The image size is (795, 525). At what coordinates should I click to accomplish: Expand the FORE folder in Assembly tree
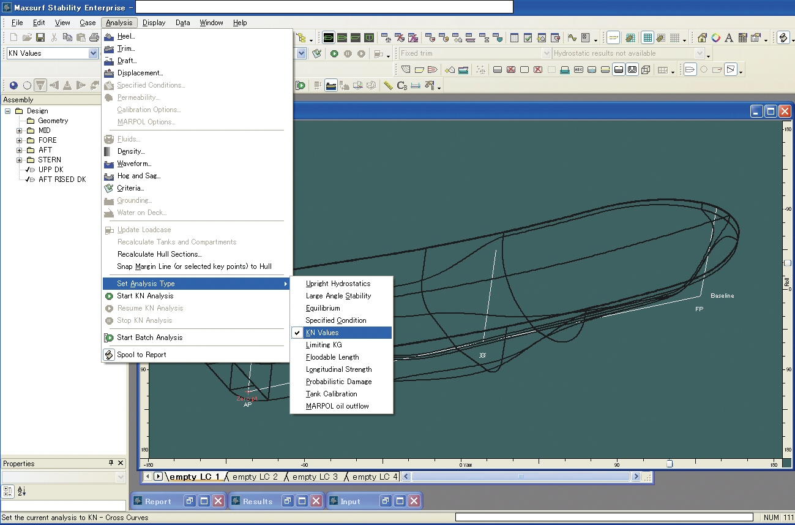click(19, 140)
